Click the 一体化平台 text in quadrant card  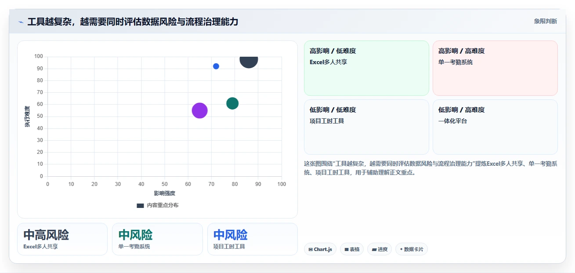452,121
